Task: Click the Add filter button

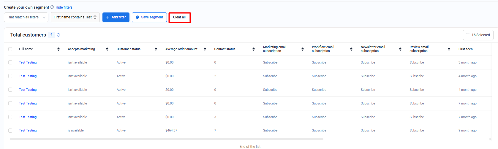Action: pyautogui.click(x=116, y=17)
